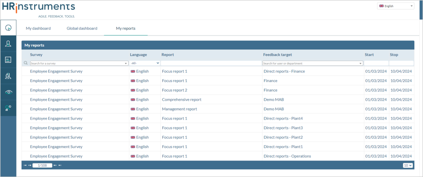Click the Report filter input field
The image size is (423, 177).
(x=211, y=63)
